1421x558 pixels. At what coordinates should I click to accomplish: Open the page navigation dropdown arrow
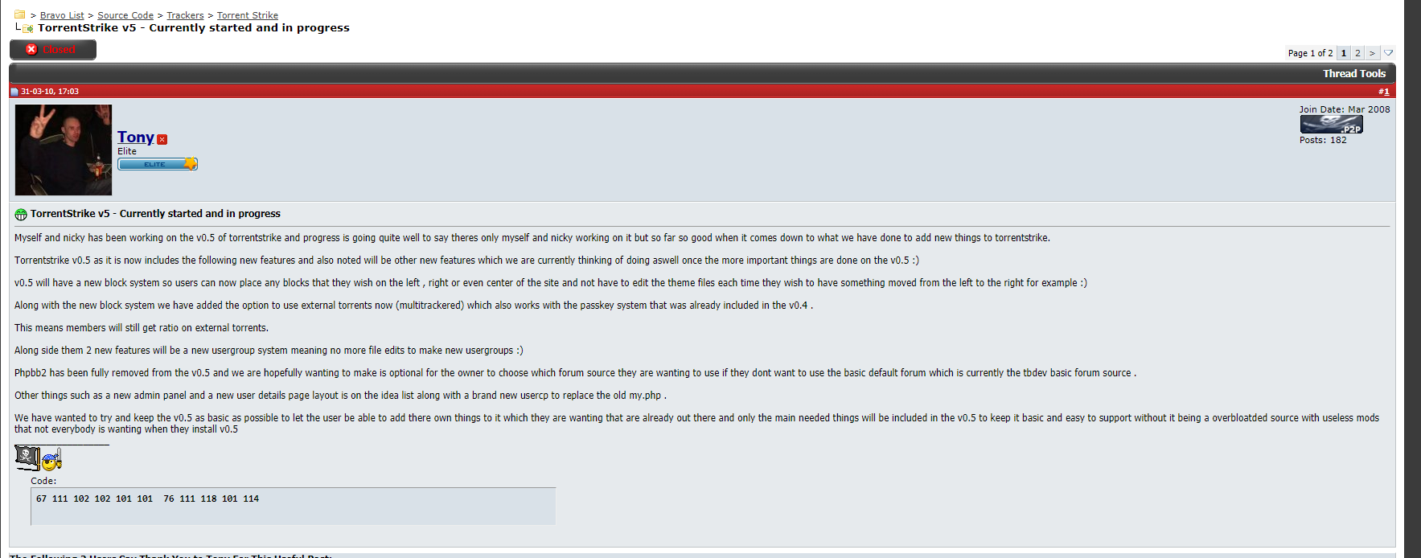point(1388,53)
